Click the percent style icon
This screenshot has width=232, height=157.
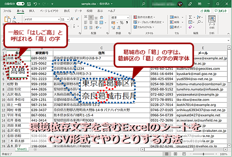pyautogui.click(x=122, y=22)
